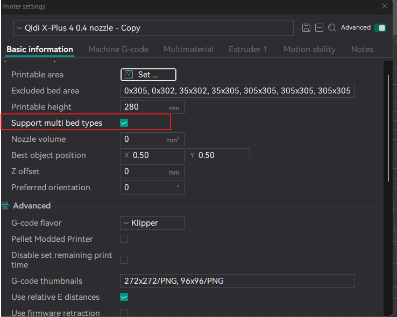Uncheck Use relative E distances

(124, 297)
